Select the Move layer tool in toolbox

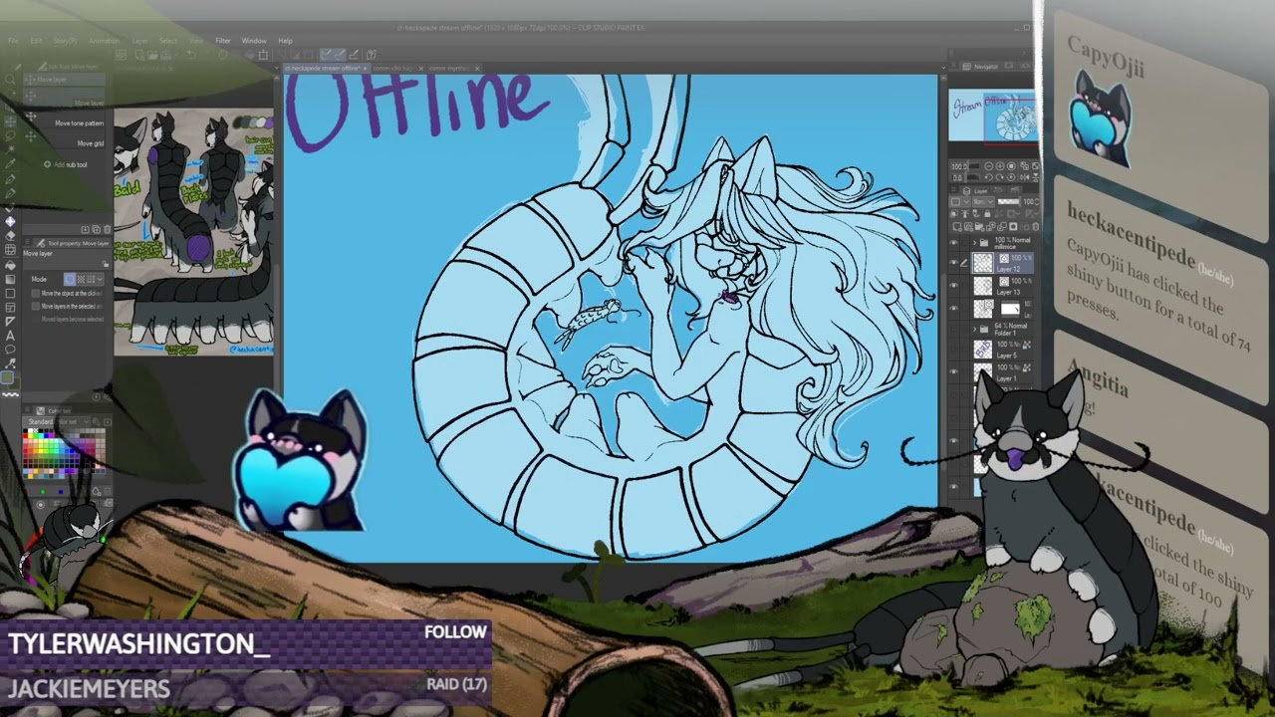tap(10, 121)
